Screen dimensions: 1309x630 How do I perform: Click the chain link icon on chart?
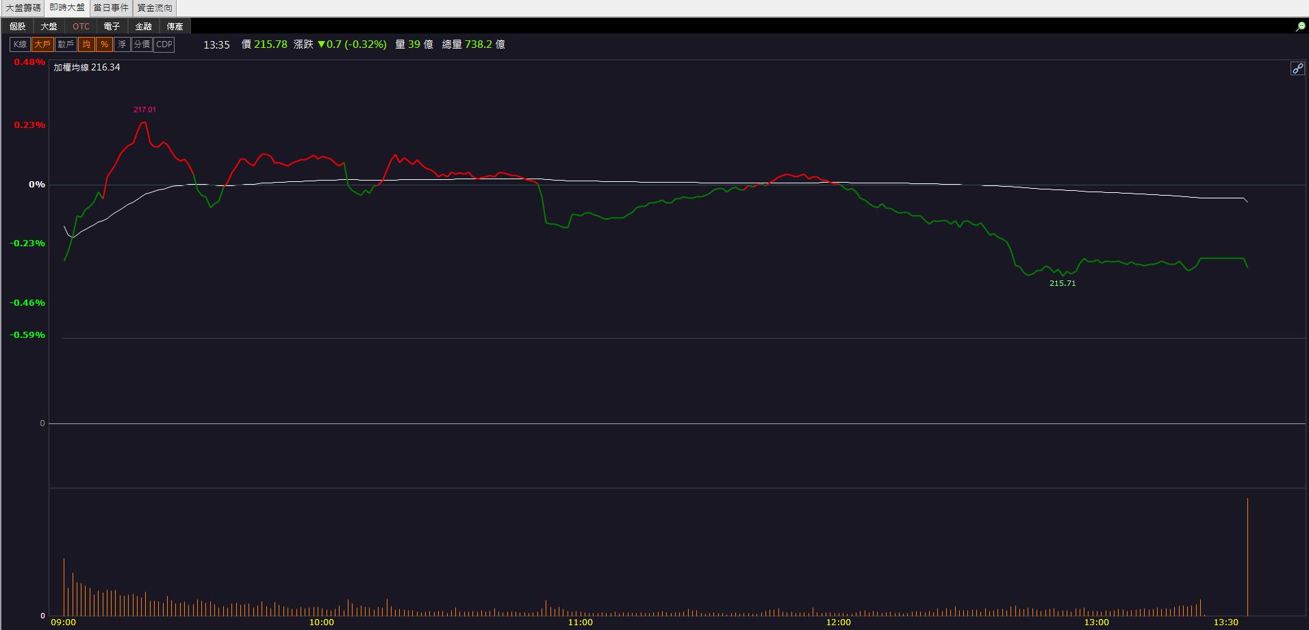[1297, 68]
